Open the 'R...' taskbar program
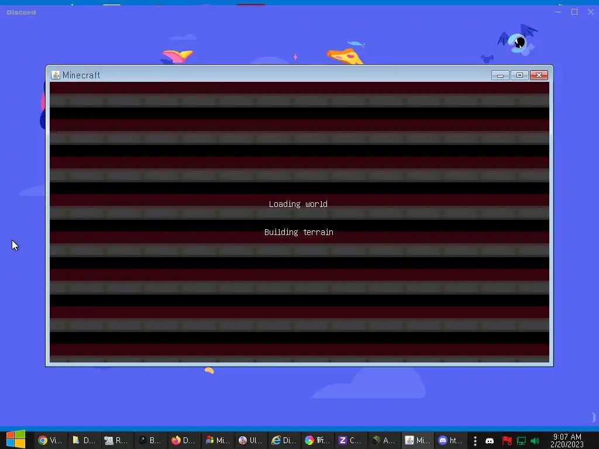This screenshot has height=449, width=599. click(117, 440)
